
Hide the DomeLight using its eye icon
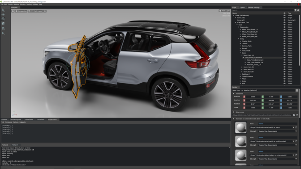click(x=284, y=20)
